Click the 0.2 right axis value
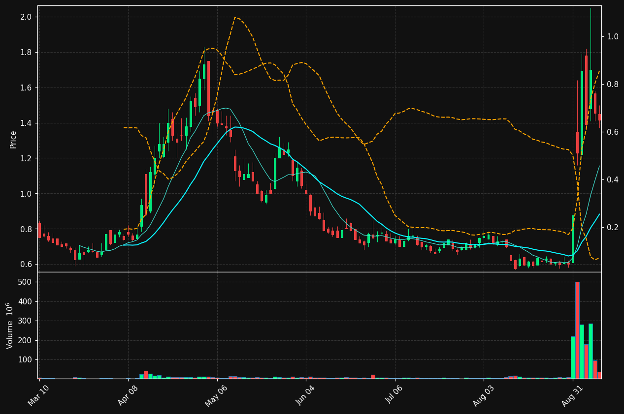The width and height of the screenshot is (624, 414). coord(613,228)
